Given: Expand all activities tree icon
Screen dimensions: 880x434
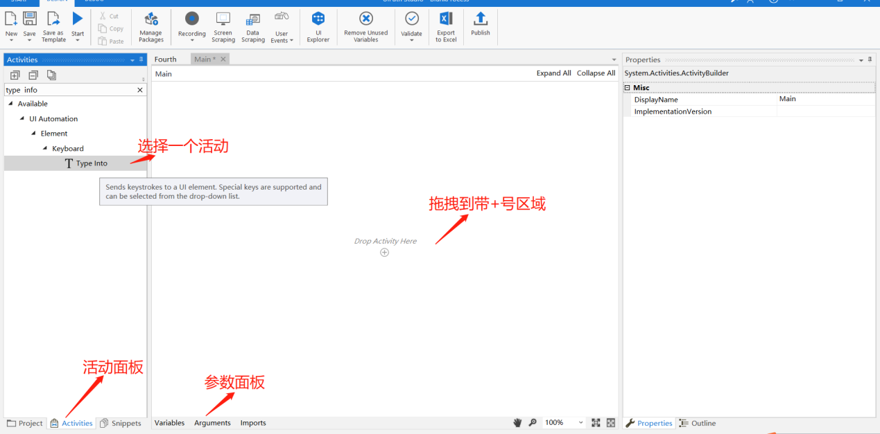Looking at the screenshot, I should point(15,75).
